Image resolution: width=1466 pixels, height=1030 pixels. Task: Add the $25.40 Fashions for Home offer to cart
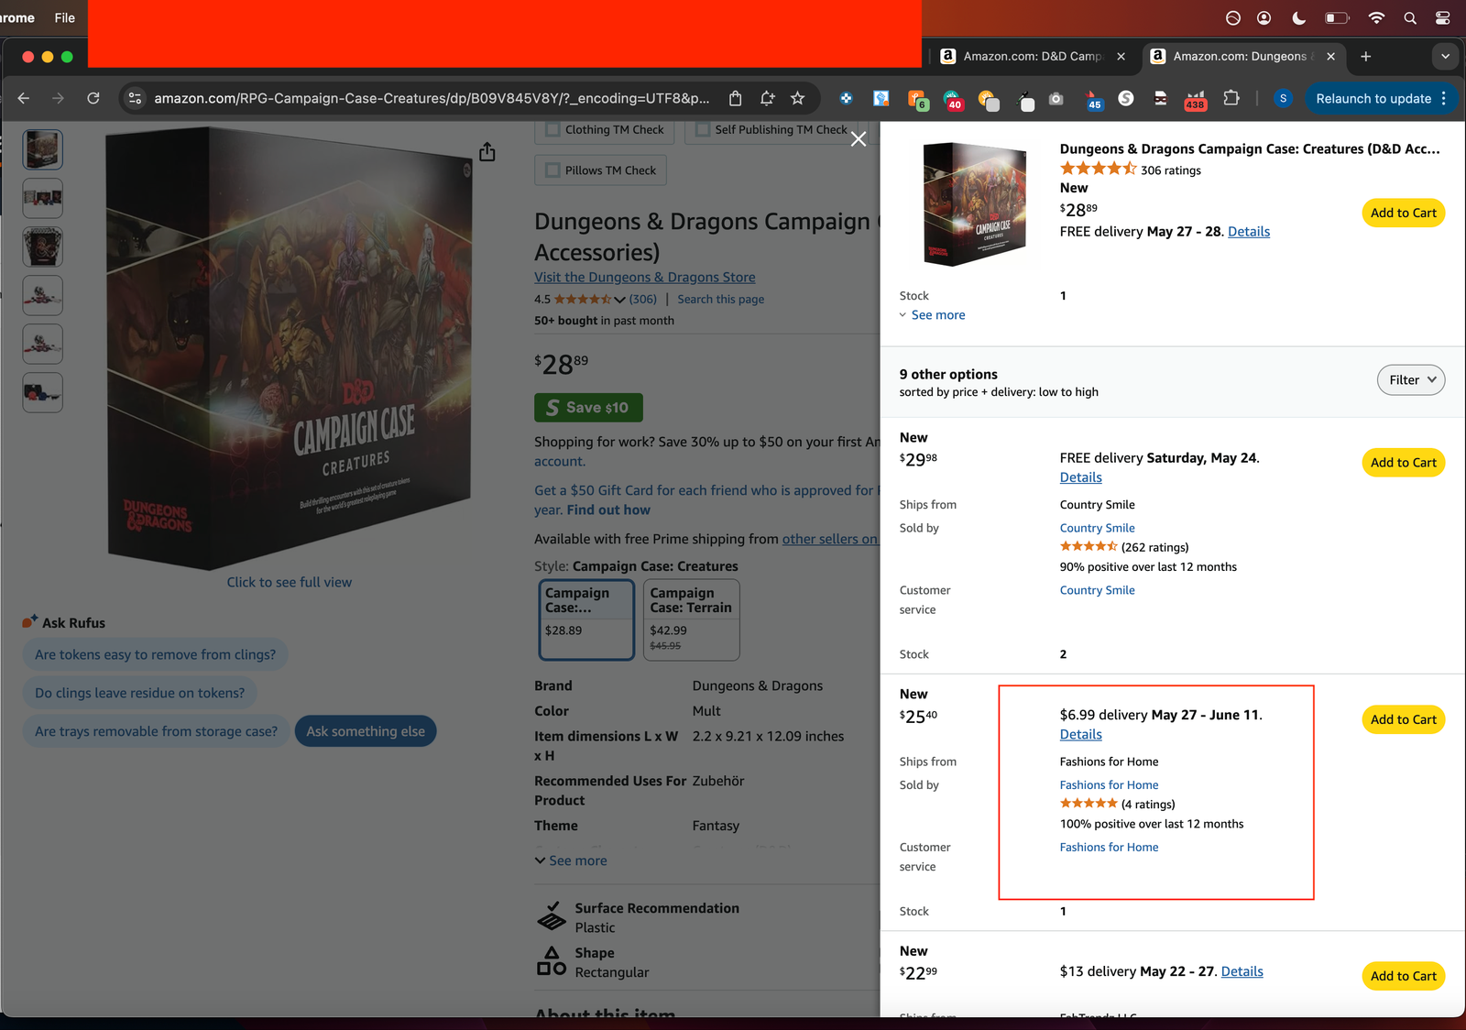tap(1403, 719)
